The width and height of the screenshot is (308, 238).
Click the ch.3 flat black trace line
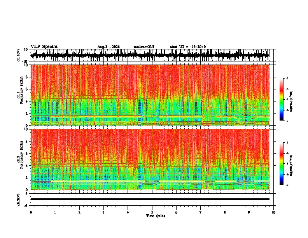point(150,199)
